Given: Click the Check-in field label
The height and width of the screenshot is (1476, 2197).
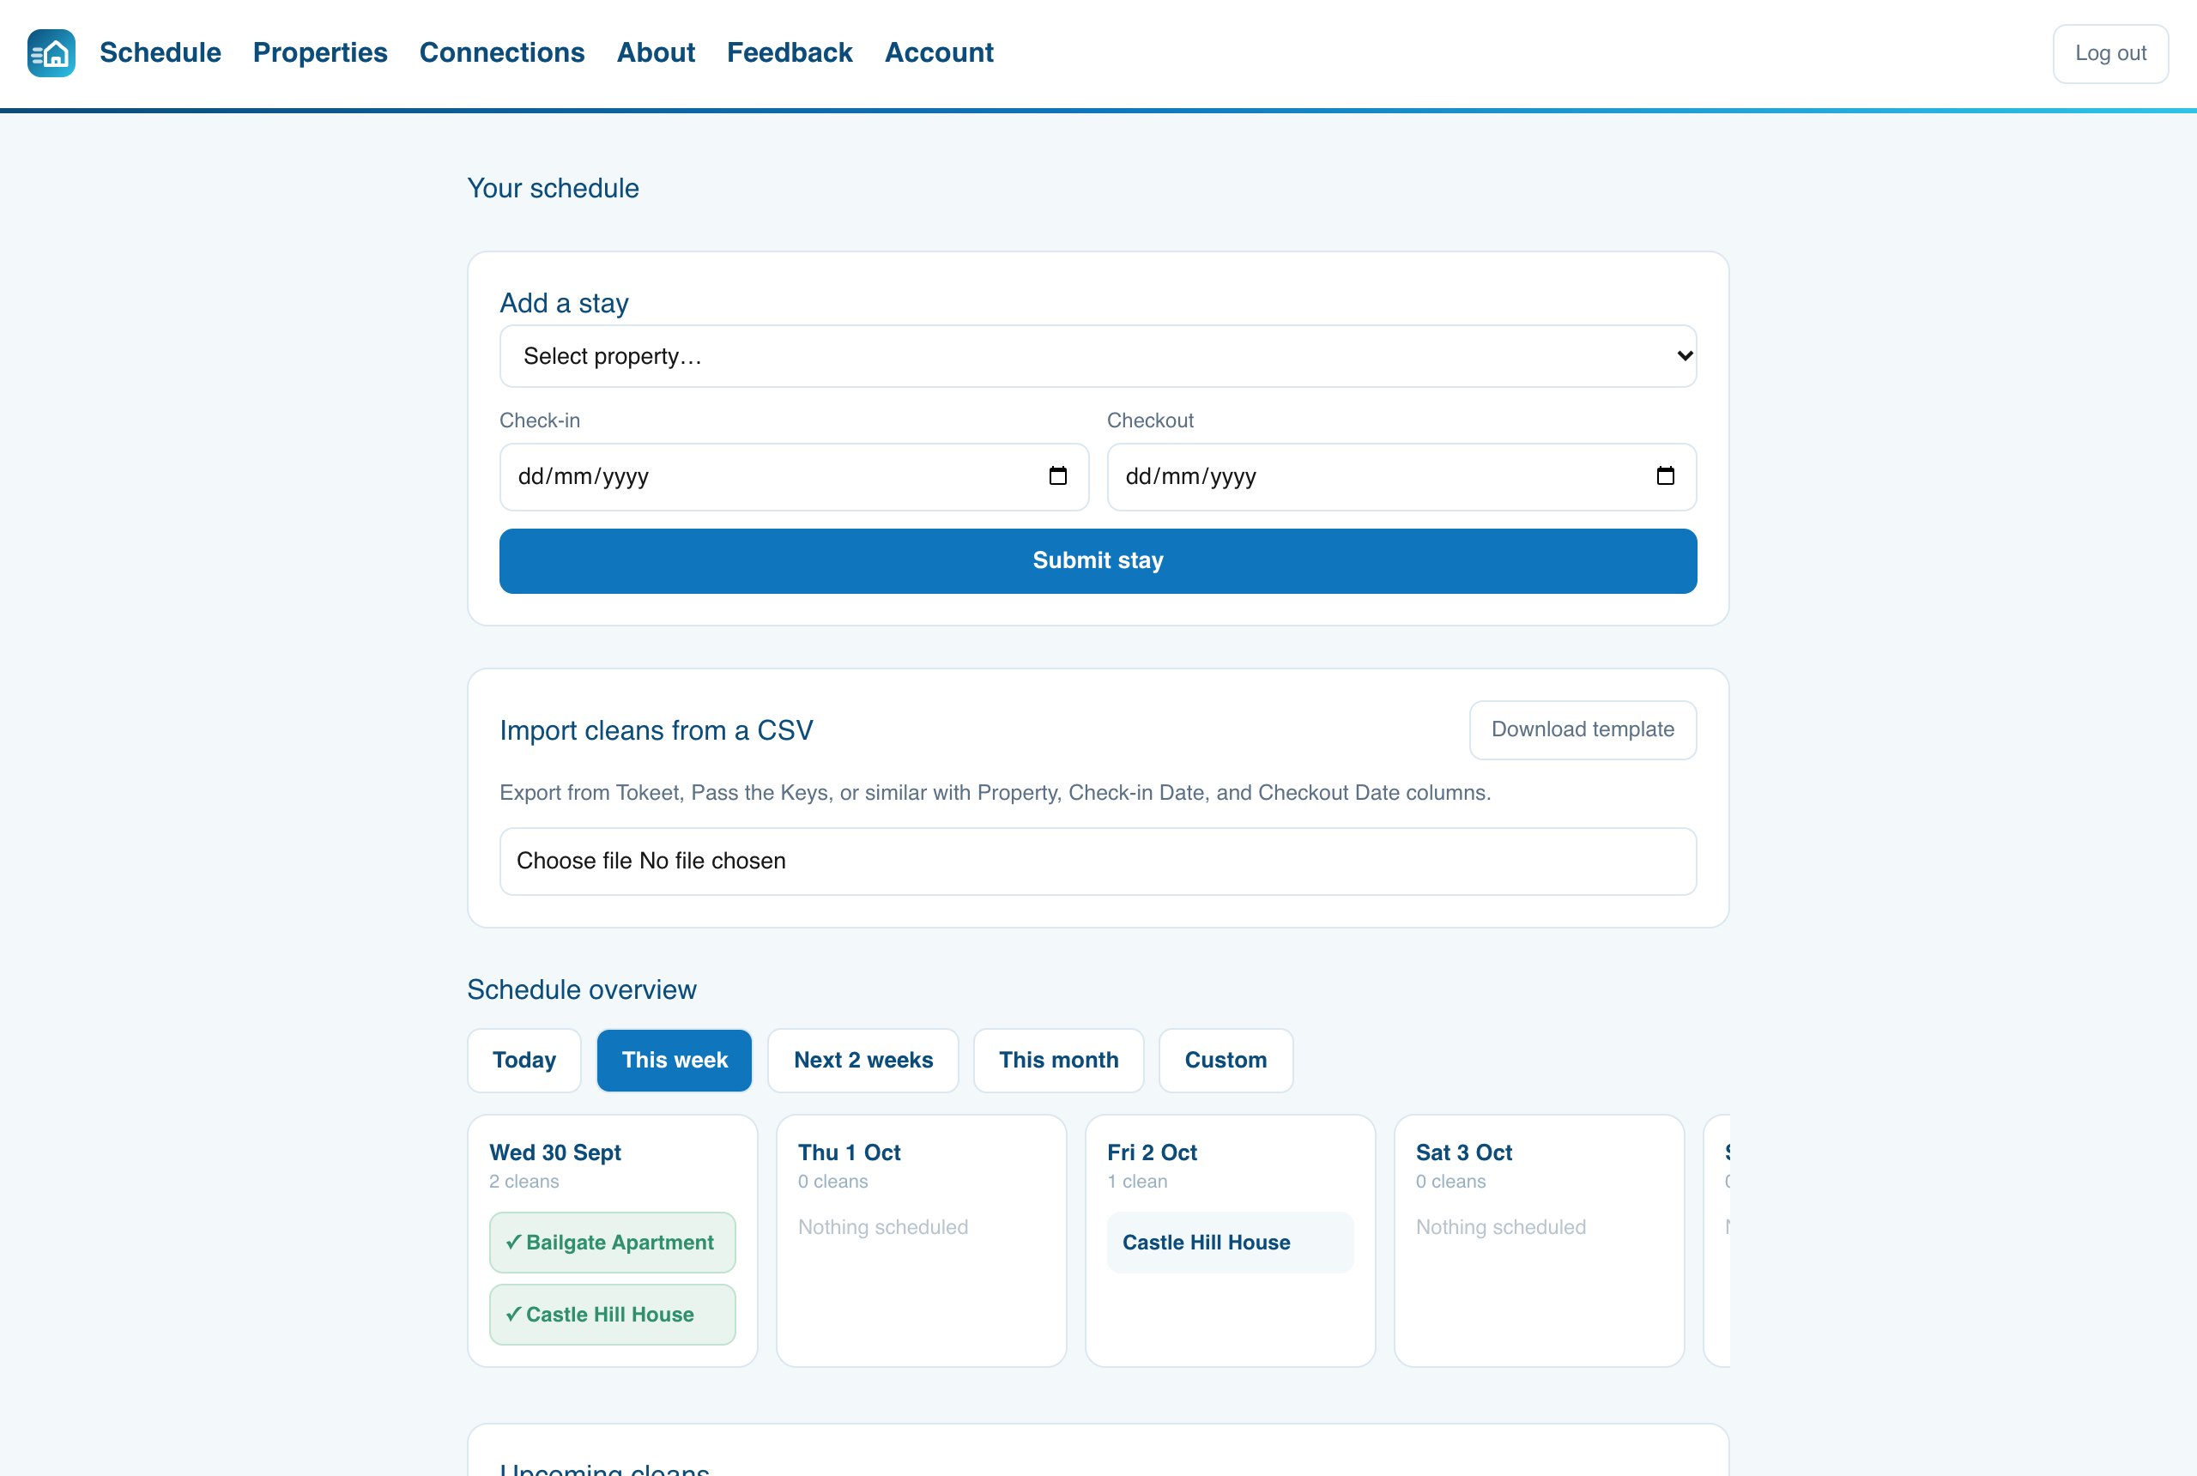Looking at the screenshot, I should pos(539,420).
